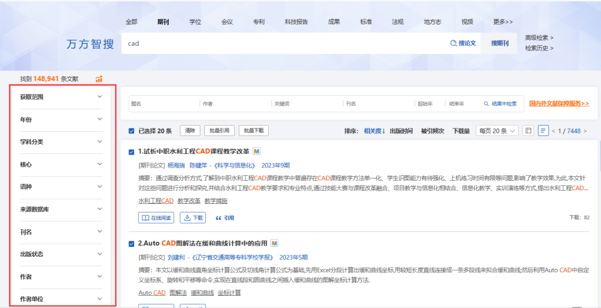Screen dimensions: 601x308
Task: Uncheck the checkbox for article 1
Action: [x=131, y=152]
